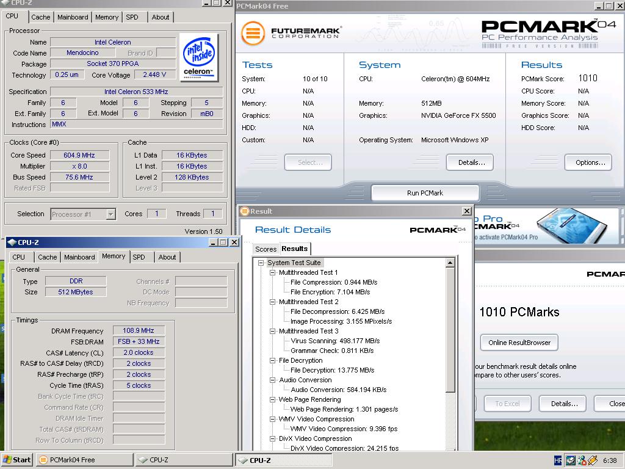Screen dimensions: 625x469
Task: Open PCMark04 Free from the taskbar
Action: click(85, 460)
